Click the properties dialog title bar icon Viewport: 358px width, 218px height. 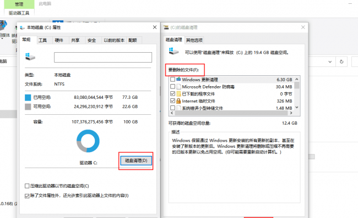pyautogui.click(x=23, y=27)
